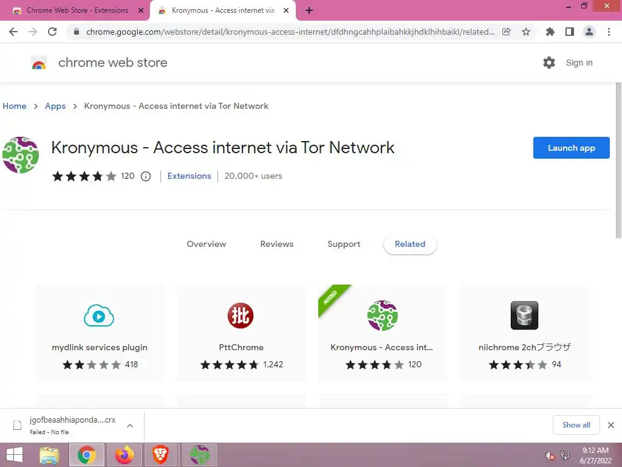This screenshot has height=467, width=622.
Task: Click the red PttChrome icon
Action: click(x=241, y=316)
